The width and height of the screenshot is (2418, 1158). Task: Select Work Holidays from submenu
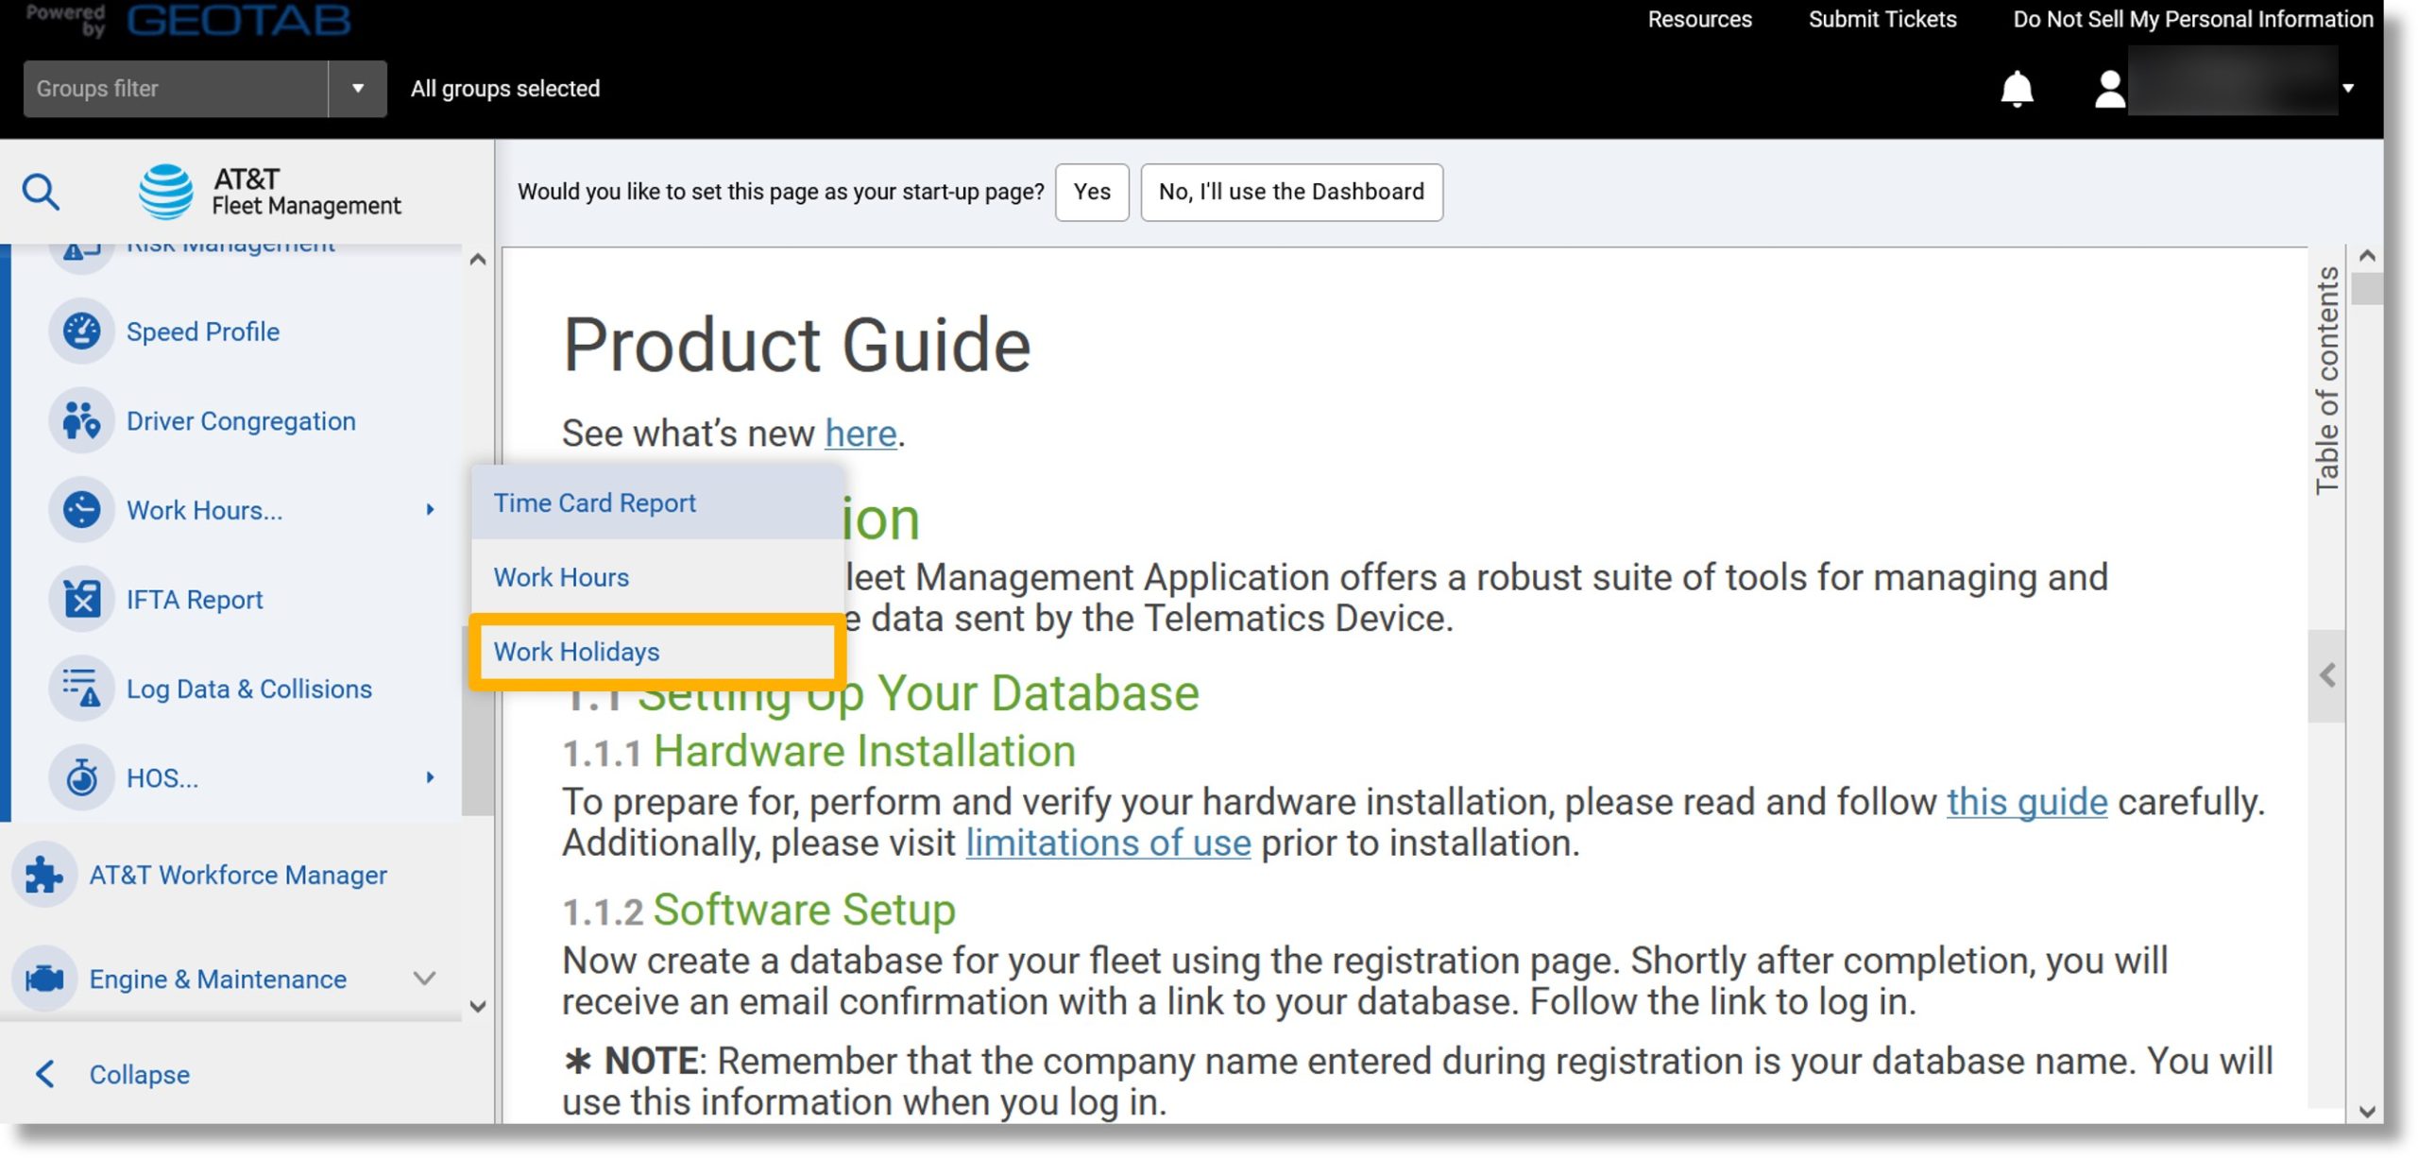[577, 651]
